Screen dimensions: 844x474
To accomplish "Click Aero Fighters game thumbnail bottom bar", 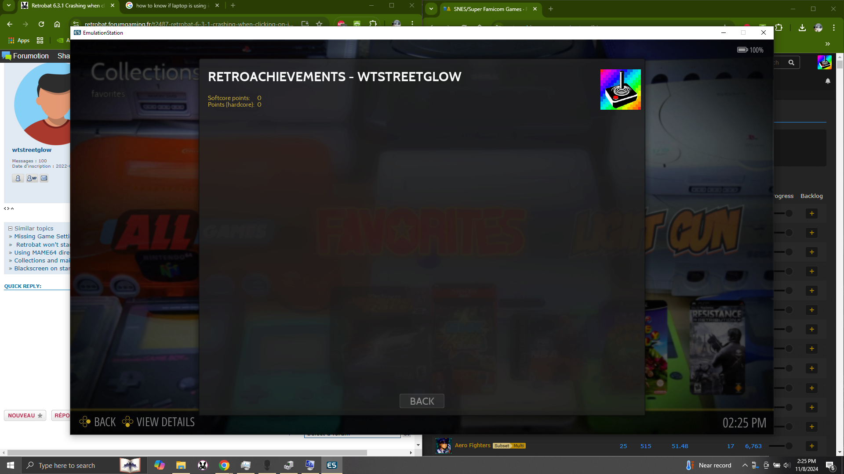I will point(444,445).
